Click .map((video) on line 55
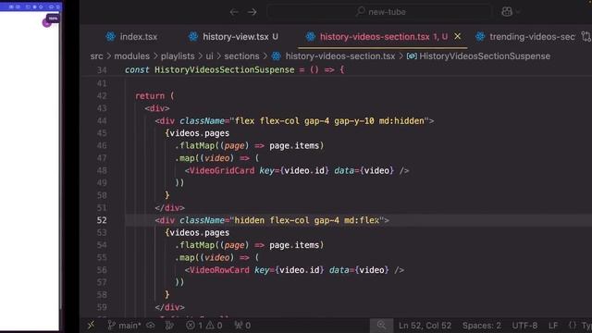 204,257
